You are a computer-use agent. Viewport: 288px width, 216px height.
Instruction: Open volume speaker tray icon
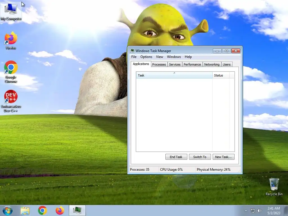259,211
